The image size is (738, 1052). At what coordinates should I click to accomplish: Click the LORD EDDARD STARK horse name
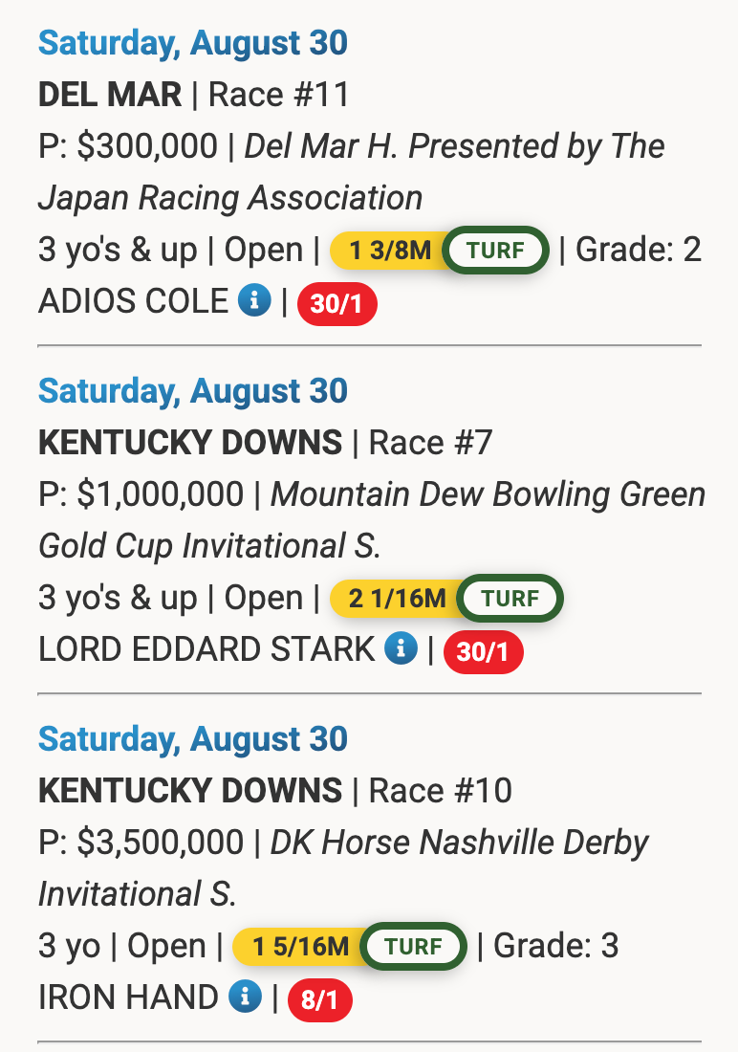(x=206, y=650)
